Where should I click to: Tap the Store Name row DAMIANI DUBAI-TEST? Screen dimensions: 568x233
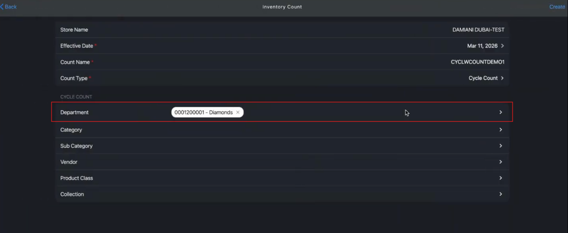[x=282, y=30]
